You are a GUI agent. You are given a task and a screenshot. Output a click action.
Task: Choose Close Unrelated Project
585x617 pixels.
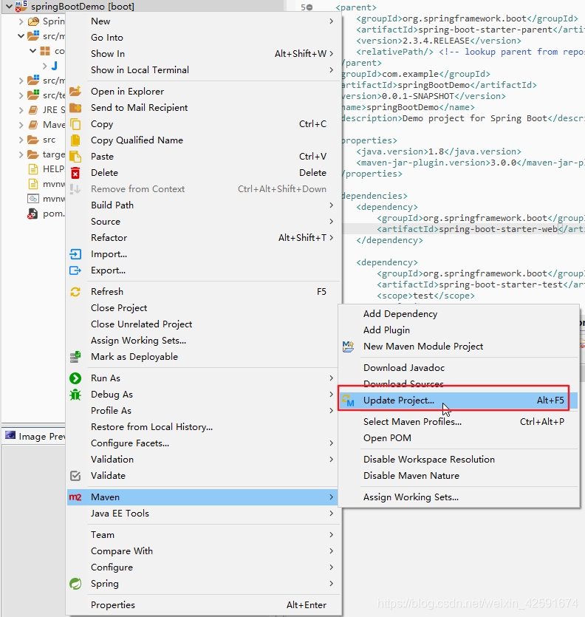tap(141, 324)
